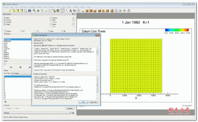Uncheck the Shade checkbox
The image size is (198, 122).
pos(5,24)
